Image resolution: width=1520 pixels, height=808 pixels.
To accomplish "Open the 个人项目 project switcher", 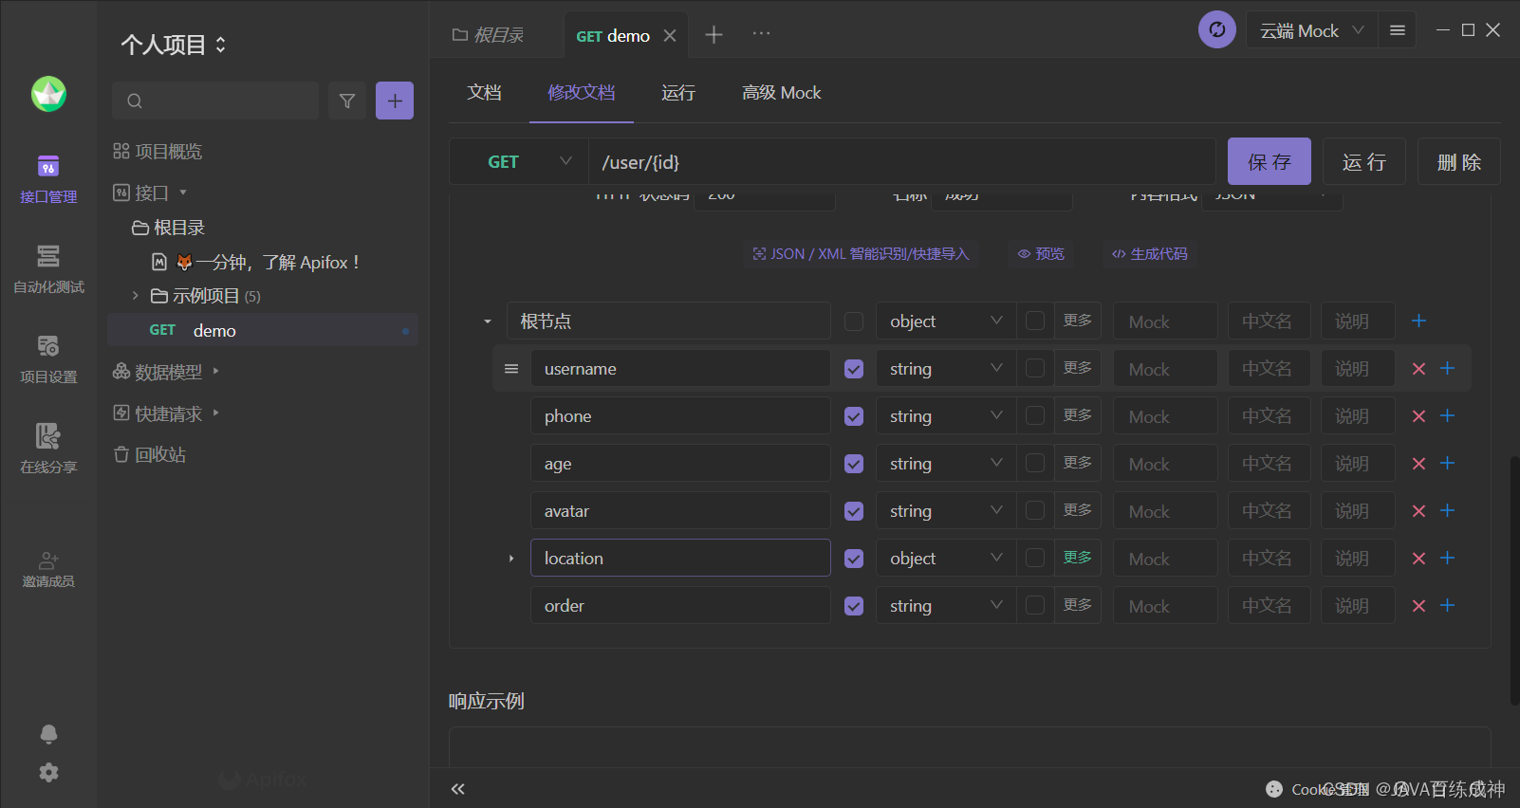I will tap(174, 45).
